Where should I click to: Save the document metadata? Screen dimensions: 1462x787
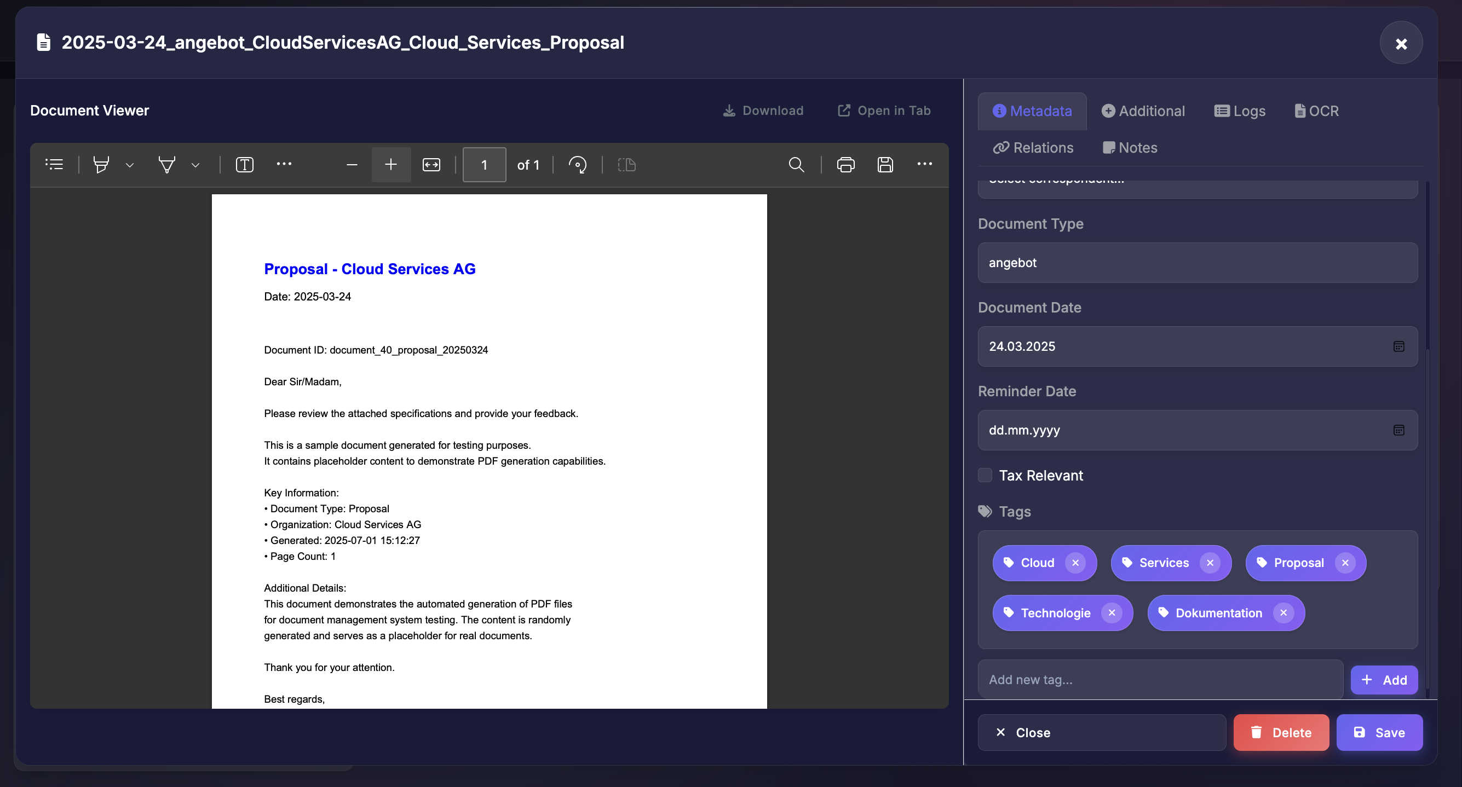[x=1379, y=732]
